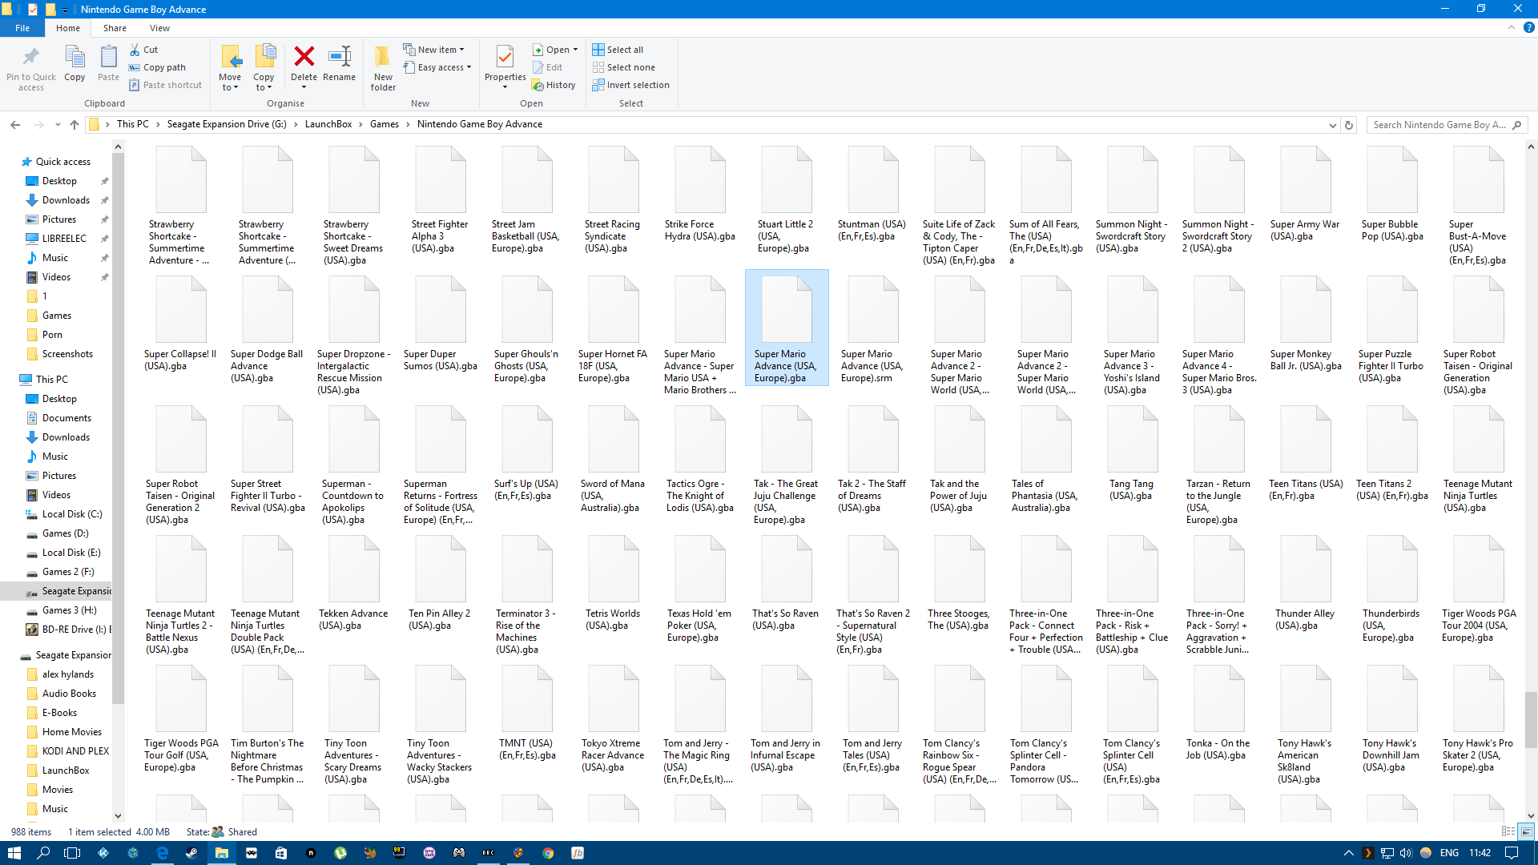Click the file list vertical scrollbar
The height and width of the screenshot is (865, 1538).
(x=1531, y=720)
